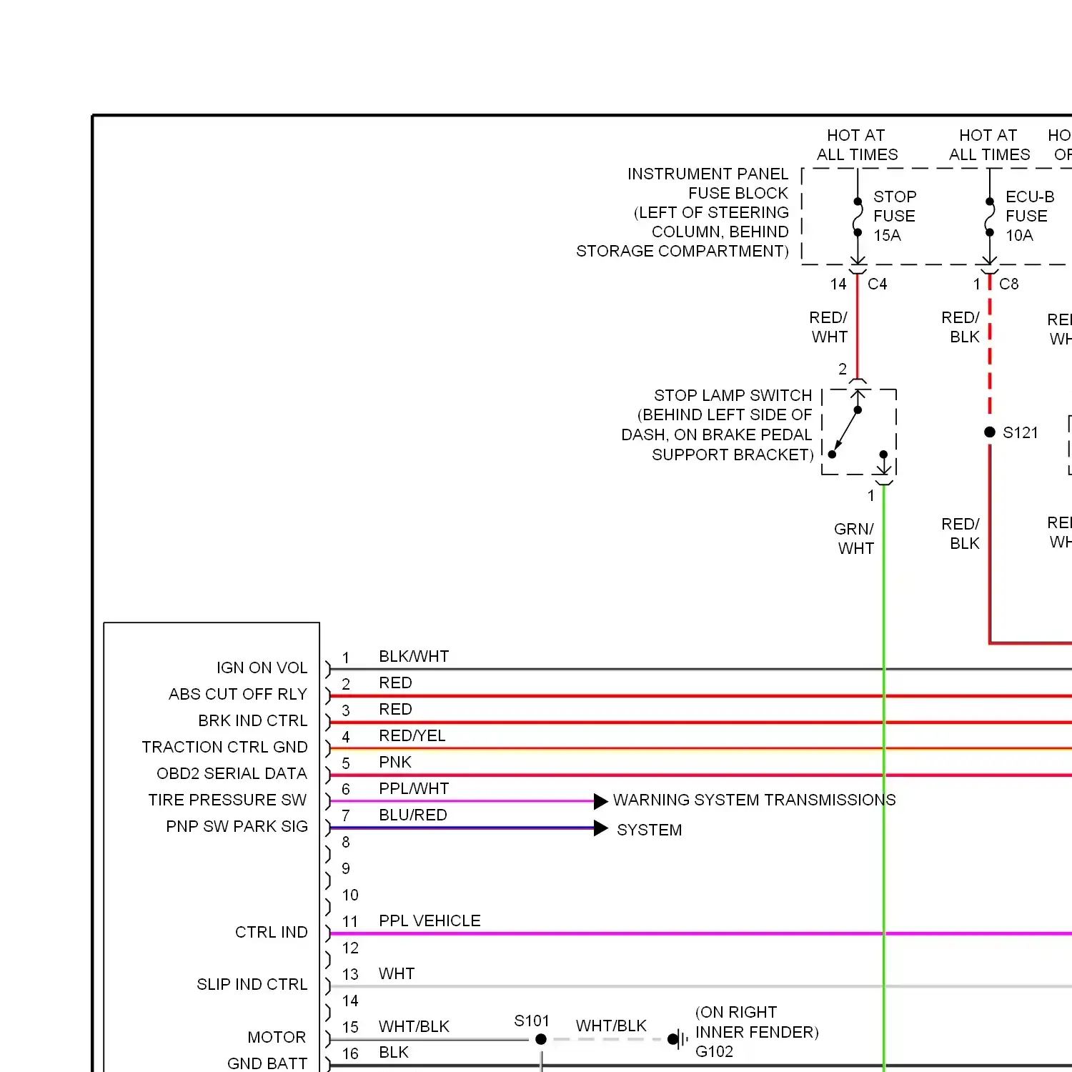Screen dimensions: 1072x1072
Task: Click the MOTOR pin label
Action: [x=277, y=1037]
